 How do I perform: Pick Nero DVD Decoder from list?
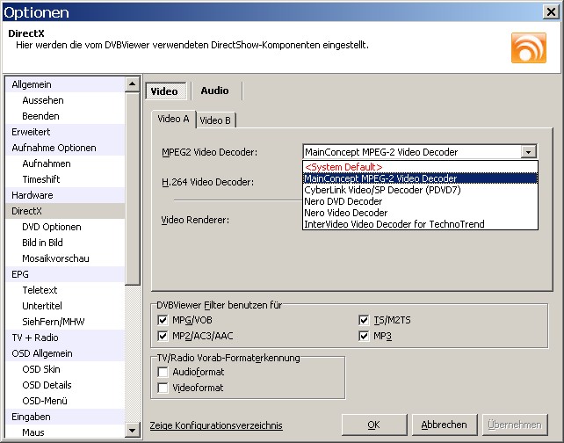tap(420, 201)
